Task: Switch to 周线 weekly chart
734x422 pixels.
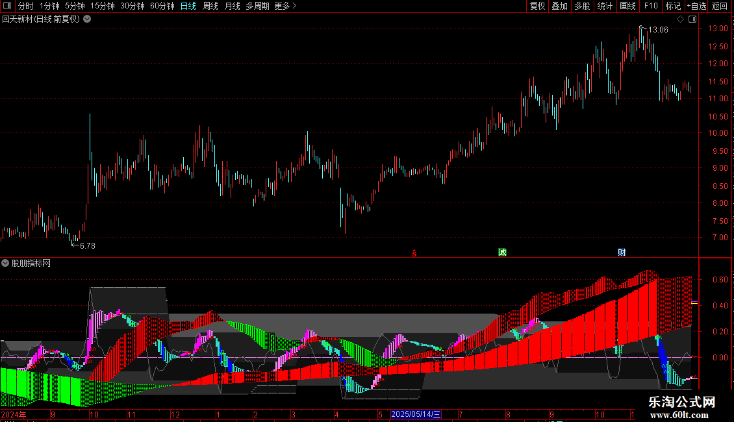Action: [x=210, y=6]
